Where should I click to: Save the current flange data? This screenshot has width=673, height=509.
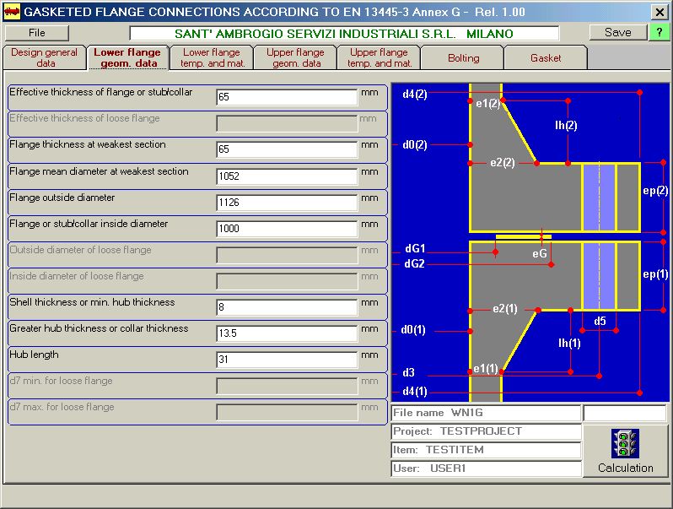(x=617, y=33)
